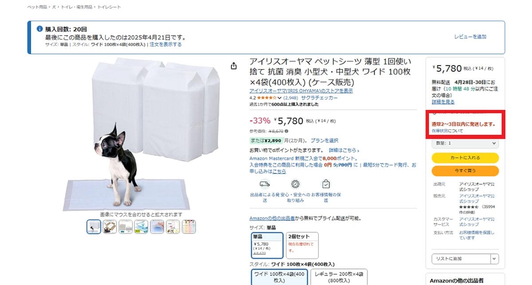Add item with カートに入れる button
The image size is (532, 285).
(x=465, y=158)
